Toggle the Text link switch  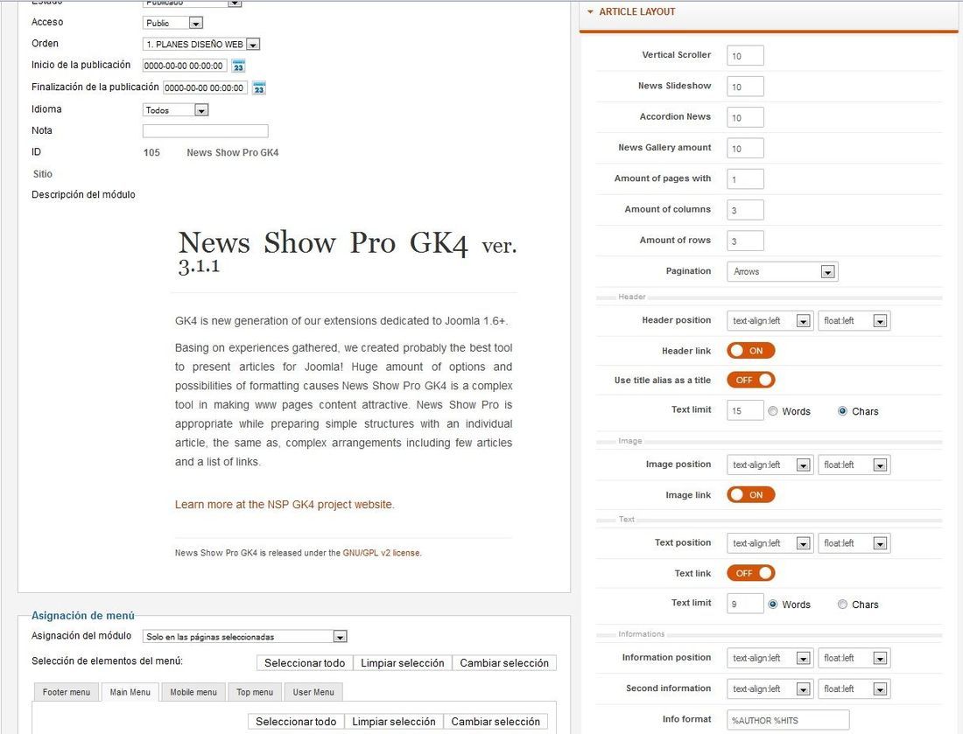(x=750, y=573)
